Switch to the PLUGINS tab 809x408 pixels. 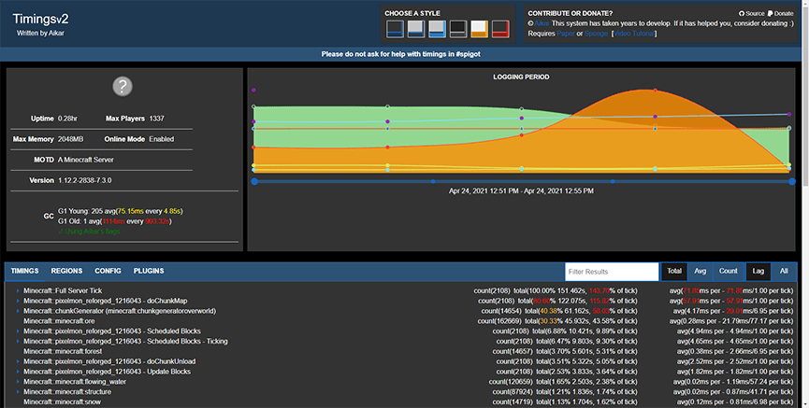click(149, 271)
